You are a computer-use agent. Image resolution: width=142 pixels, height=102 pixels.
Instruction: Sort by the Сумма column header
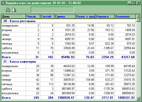pyautogui.click(x=65, y=17)
